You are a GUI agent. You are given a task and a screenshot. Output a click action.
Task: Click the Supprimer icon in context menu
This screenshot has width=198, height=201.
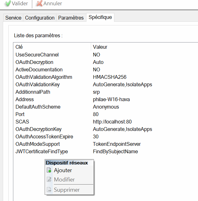(x=49, y=190)
